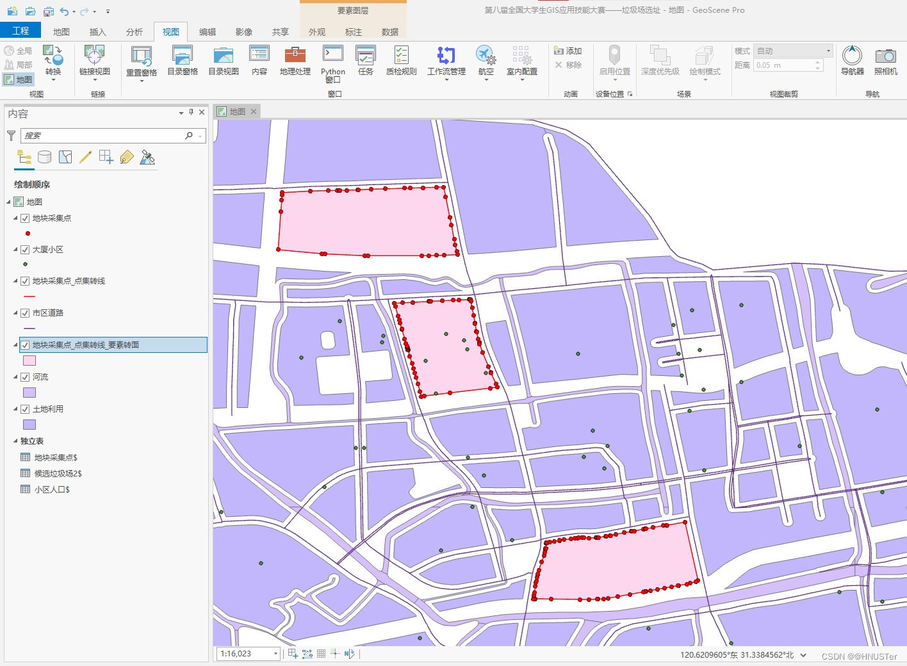Open the map scale 1:16,023 dropdown
907x666 pixels.
tap(275, 654)
